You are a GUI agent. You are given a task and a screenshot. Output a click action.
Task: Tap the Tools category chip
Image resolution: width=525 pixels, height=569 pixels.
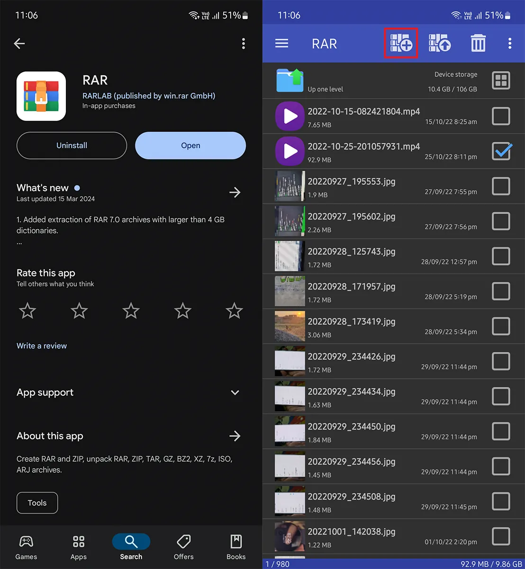tap(37, 503)
